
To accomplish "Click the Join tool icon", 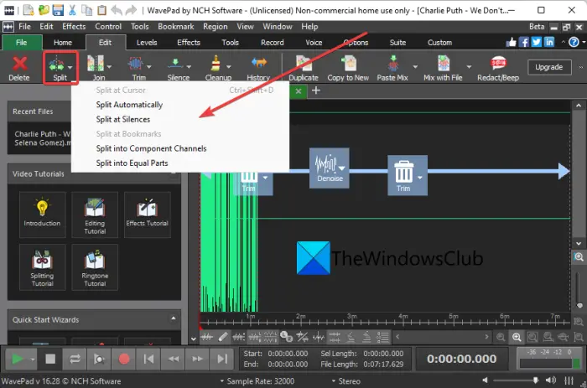I will tap(96, 64).
